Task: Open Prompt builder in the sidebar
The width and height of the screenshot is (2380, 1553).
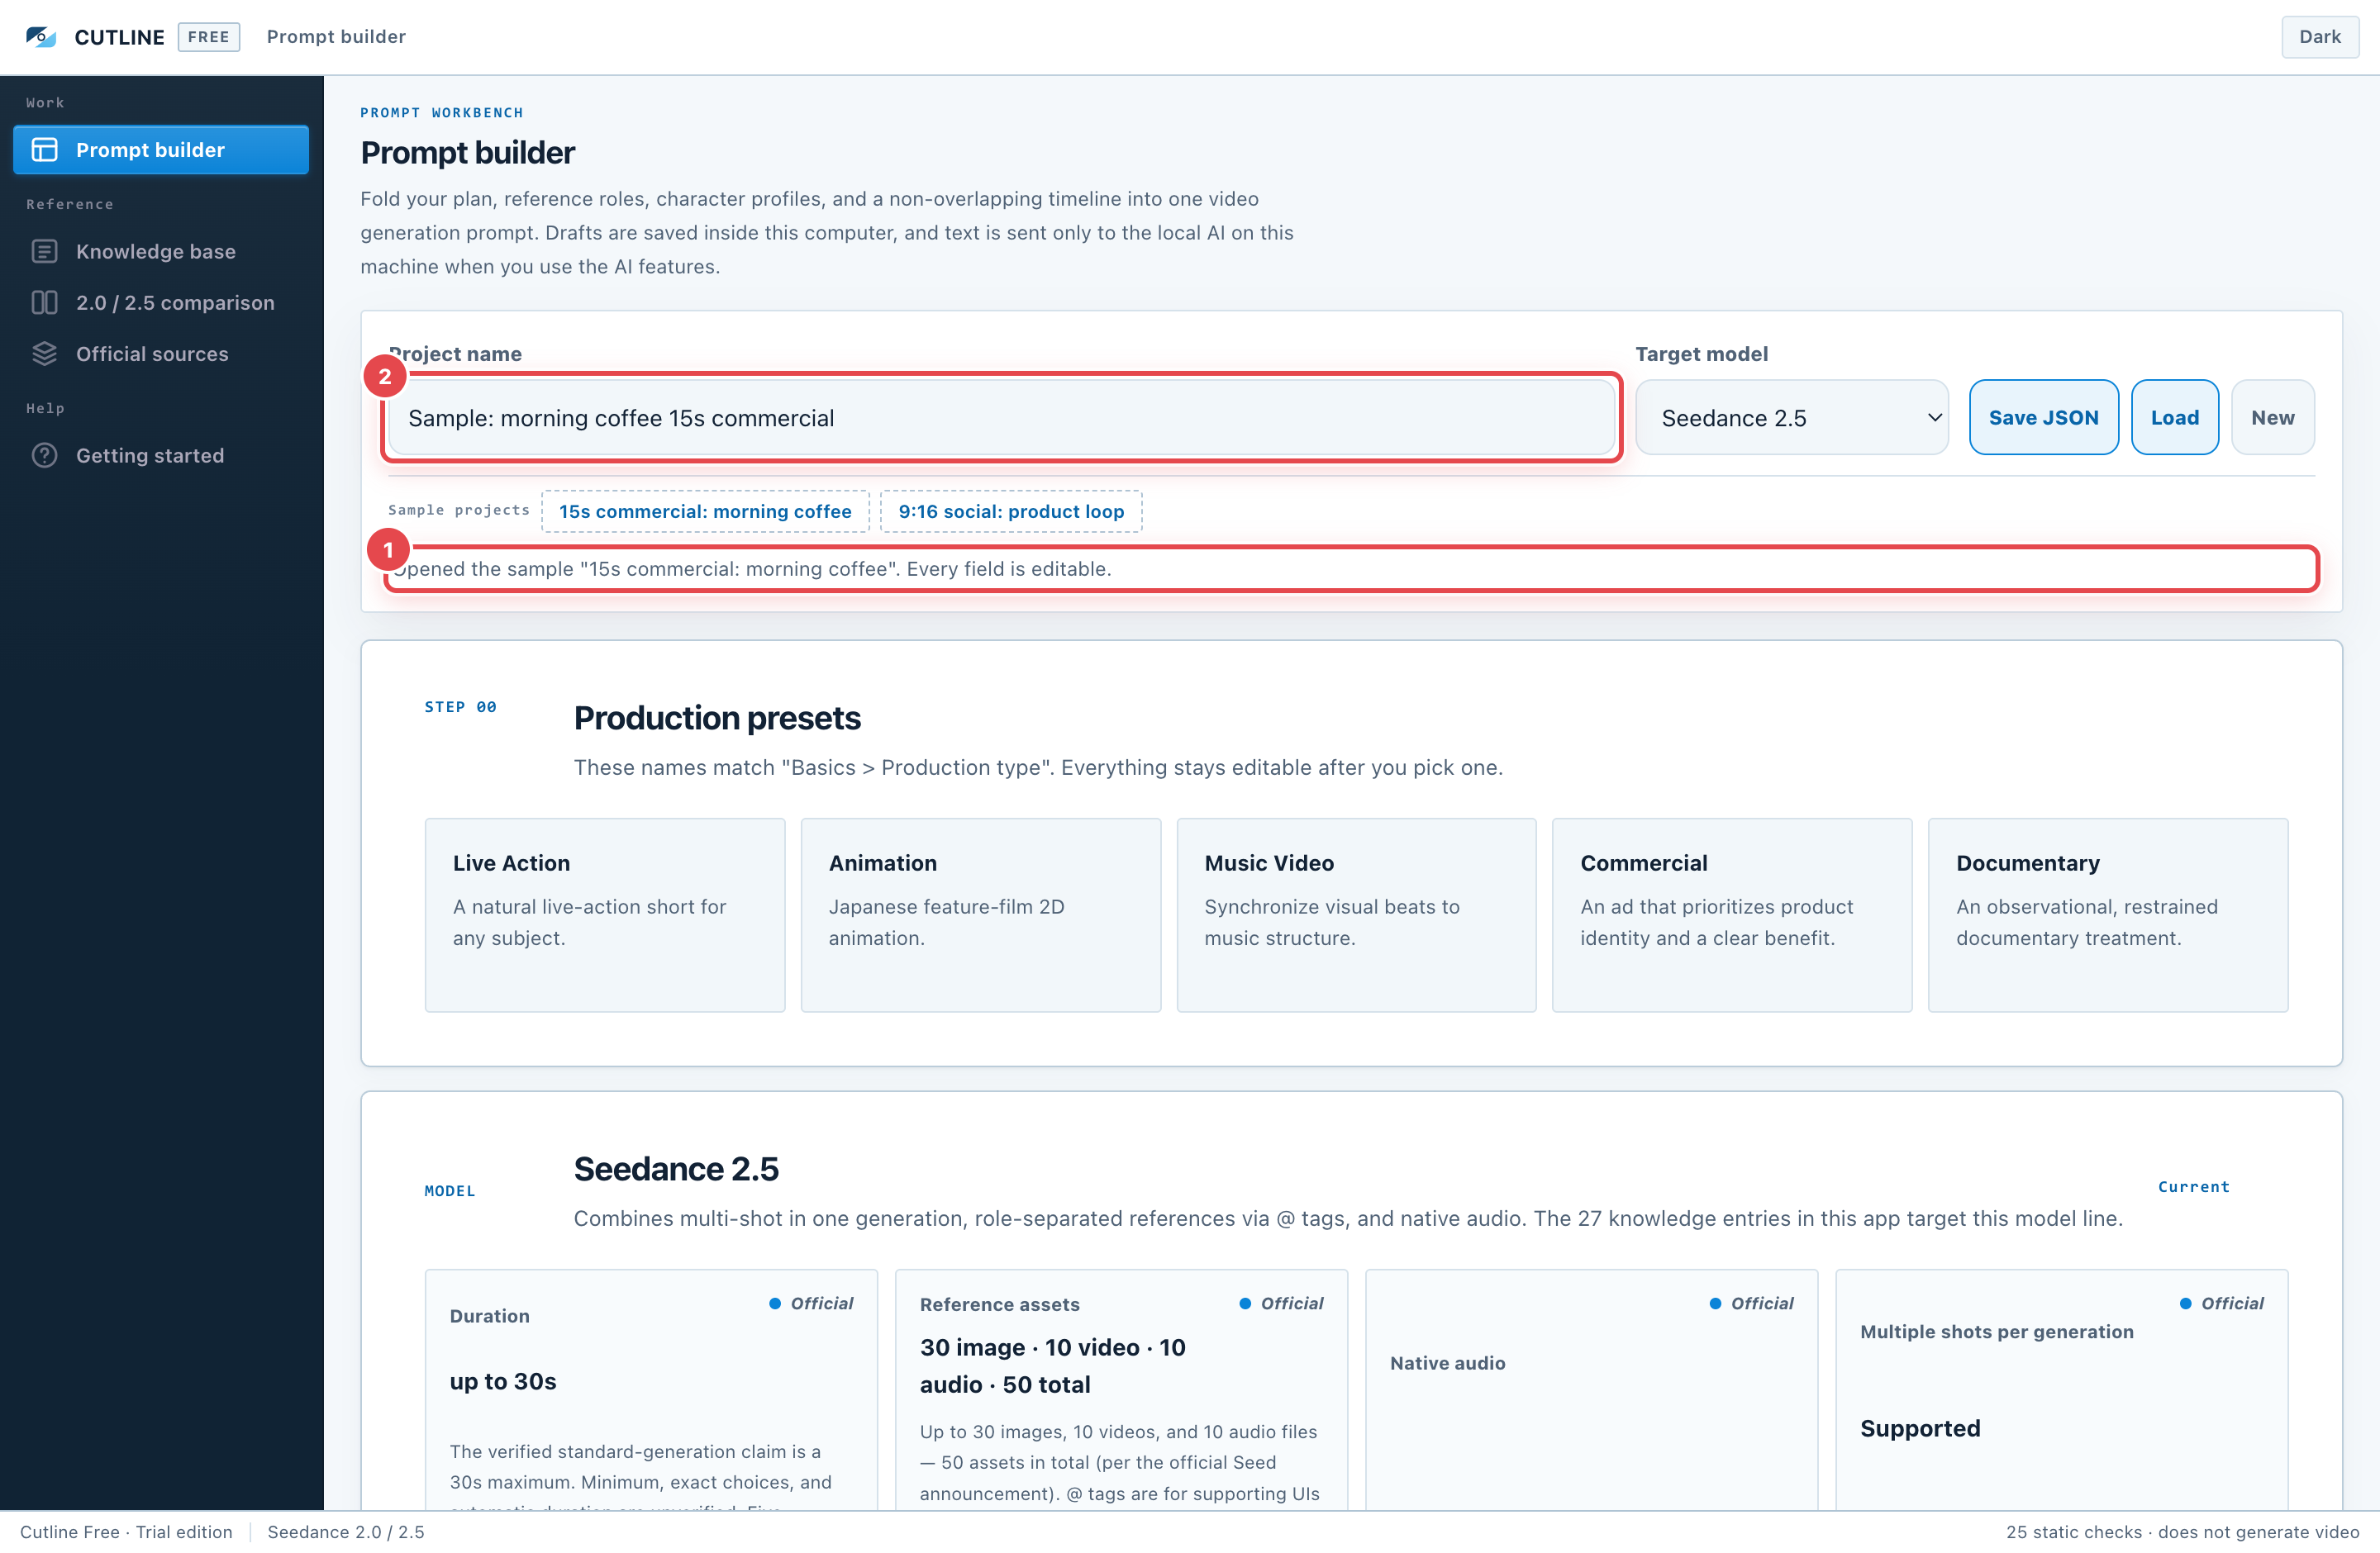Action: 161,150
